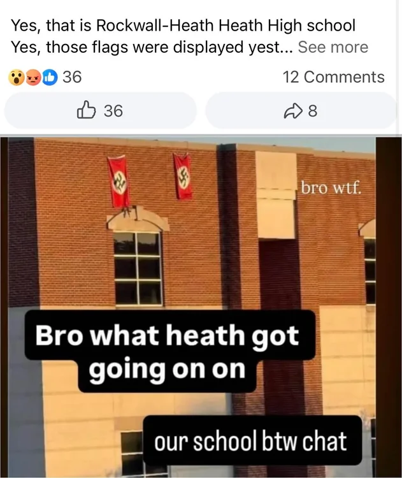Screen dimensions: 402x478
Task: Click the 36 count inside Like button
Action: pyautogui.click(x=113, y=111)
